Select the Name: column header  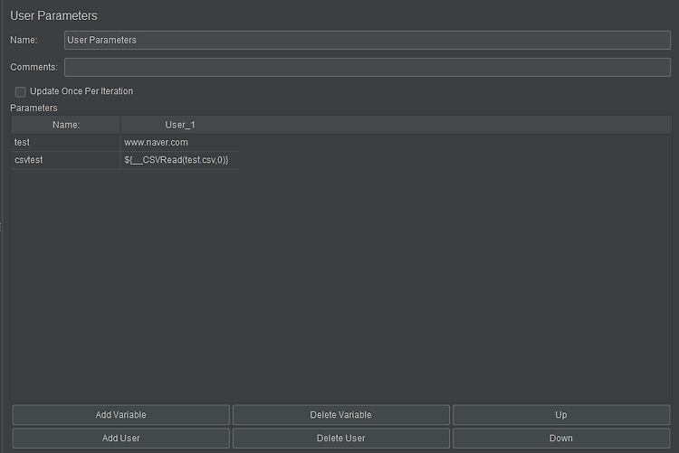(x=65, y=125)
